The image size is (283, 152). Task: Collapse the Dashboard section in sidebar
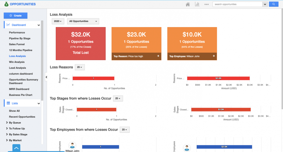[38, 25]
